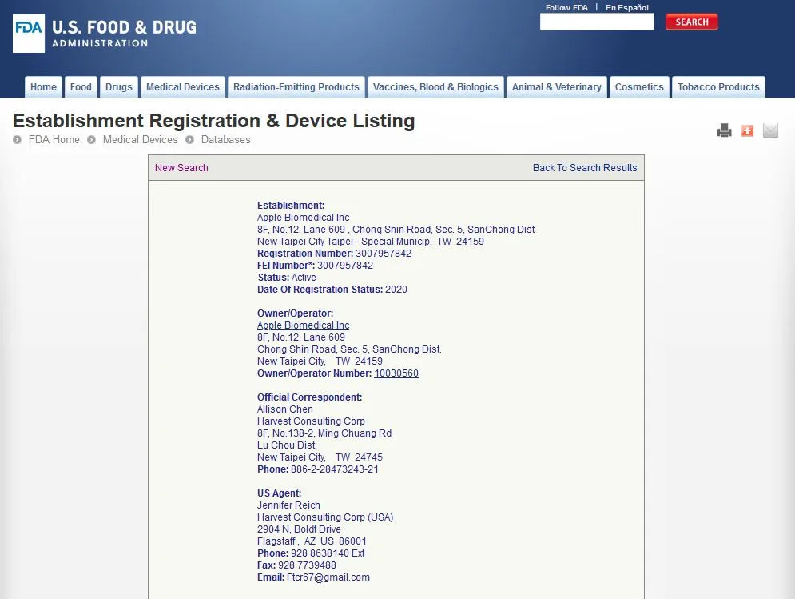Click the Establishment: label
This screenshot has height=599, width=795.
point(291,206)
